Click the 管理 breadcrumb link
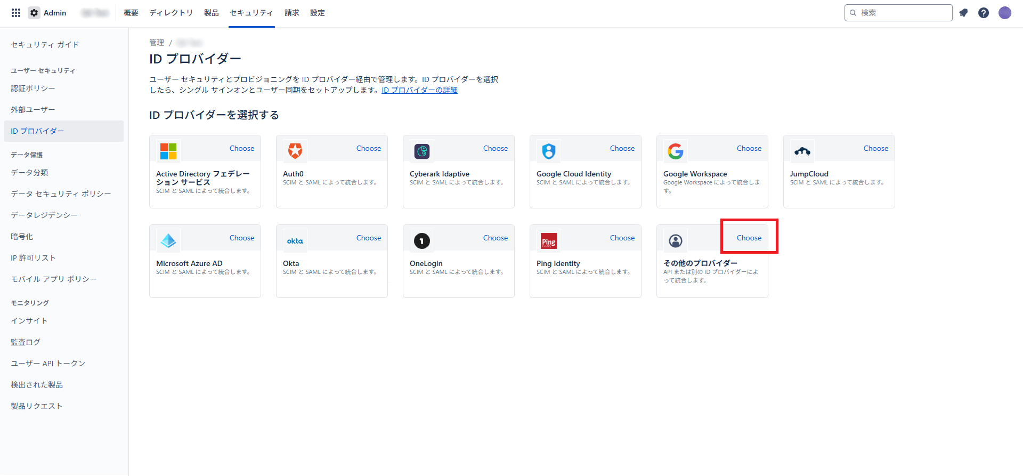 (157, 43)
